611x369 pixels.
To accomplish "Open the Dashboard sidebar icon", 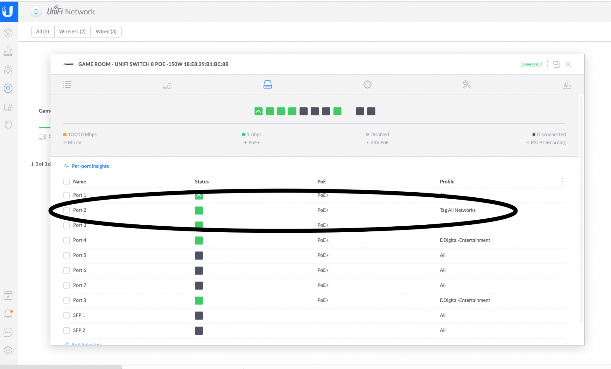I will click(x=8, y=33).
